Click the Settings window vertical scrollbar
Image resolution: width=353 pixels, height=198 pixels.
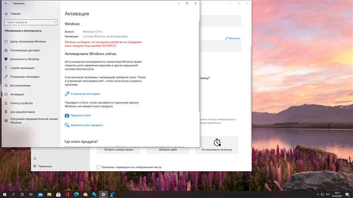[x=199, y=66]
